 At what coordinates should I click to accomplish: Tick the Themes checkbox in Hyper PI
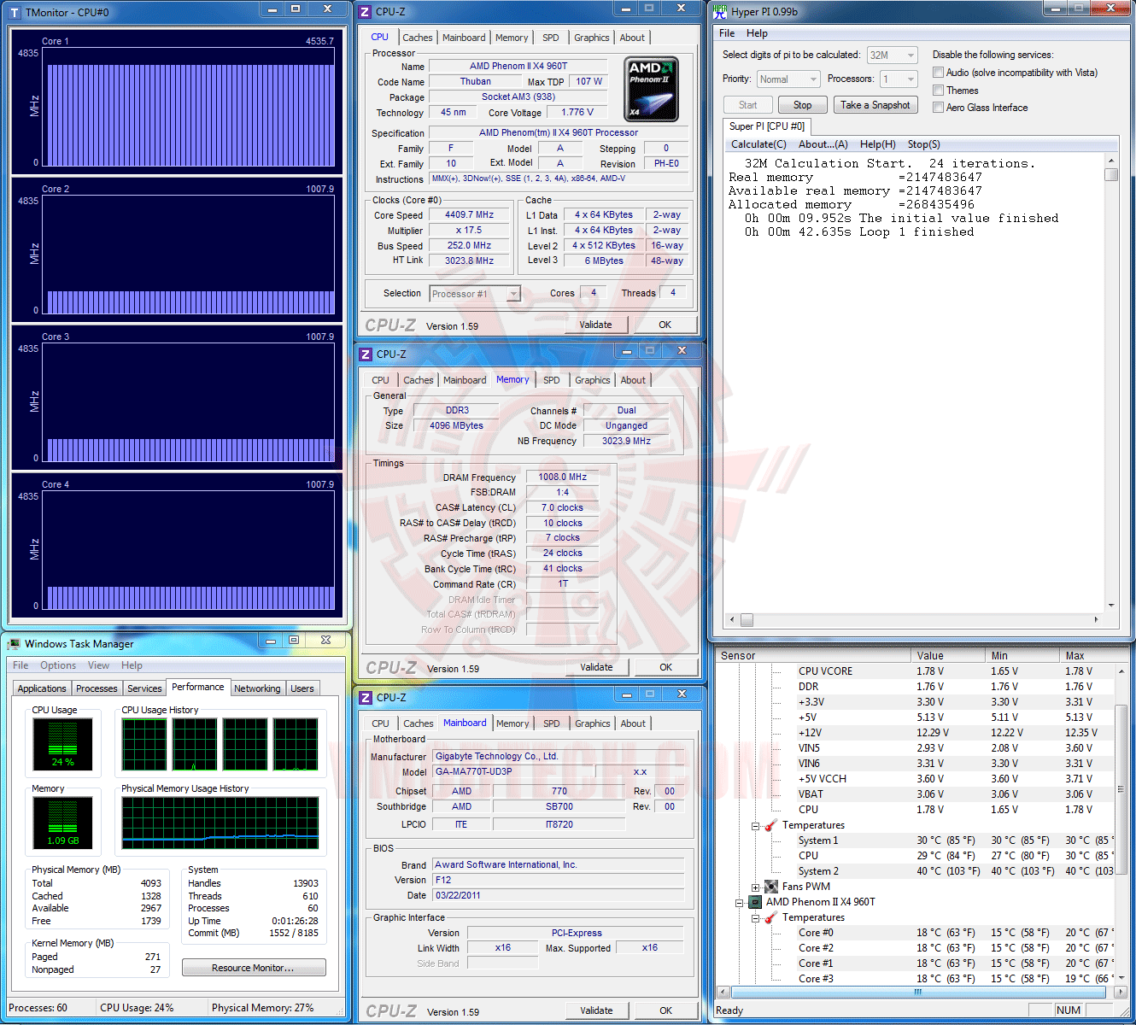(939, 91)
